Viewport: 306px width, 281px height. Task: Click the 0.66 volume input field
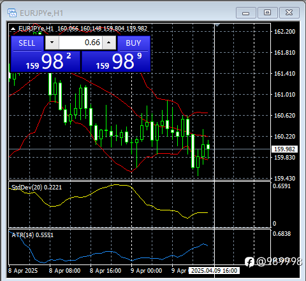pyautogui.click(x=80, y=43)
